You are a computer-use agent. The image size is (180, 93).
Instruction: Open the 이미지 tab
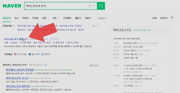pos(25,18)
